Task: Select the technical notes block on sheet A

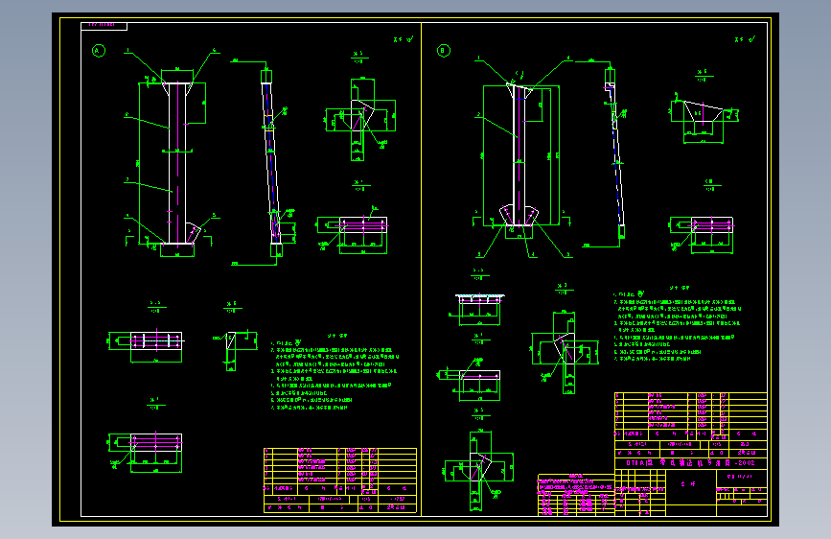Action: tap(335, 372)
